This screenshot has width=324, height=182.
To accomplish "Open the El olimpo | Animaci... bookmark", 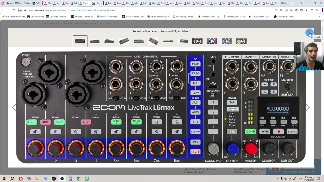I will [184, 17].
